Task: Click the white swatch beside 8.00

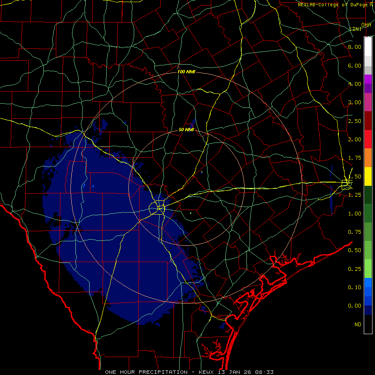Action: [368, 47]
